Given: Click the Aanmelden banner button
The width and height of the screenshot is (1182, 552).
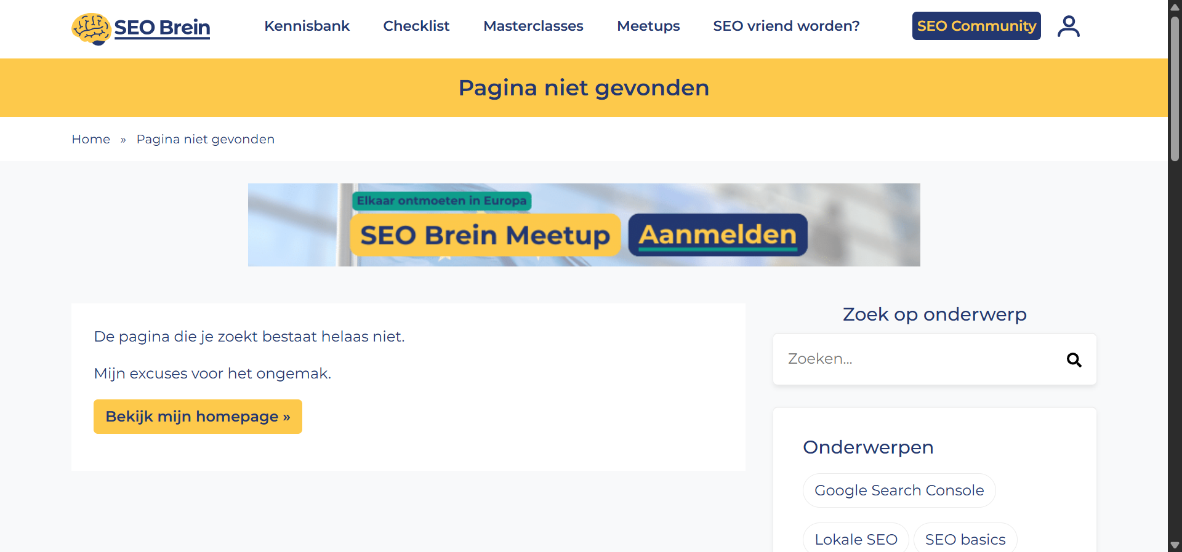Looking at the screenshot, I should pos(717,234).
